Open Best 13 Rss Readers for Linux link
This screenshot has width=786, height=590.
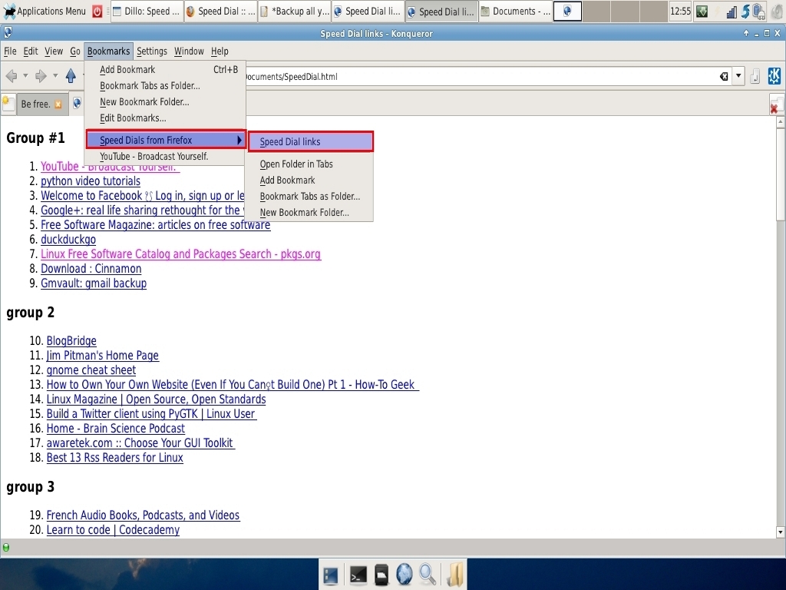[x=115, y=457]
